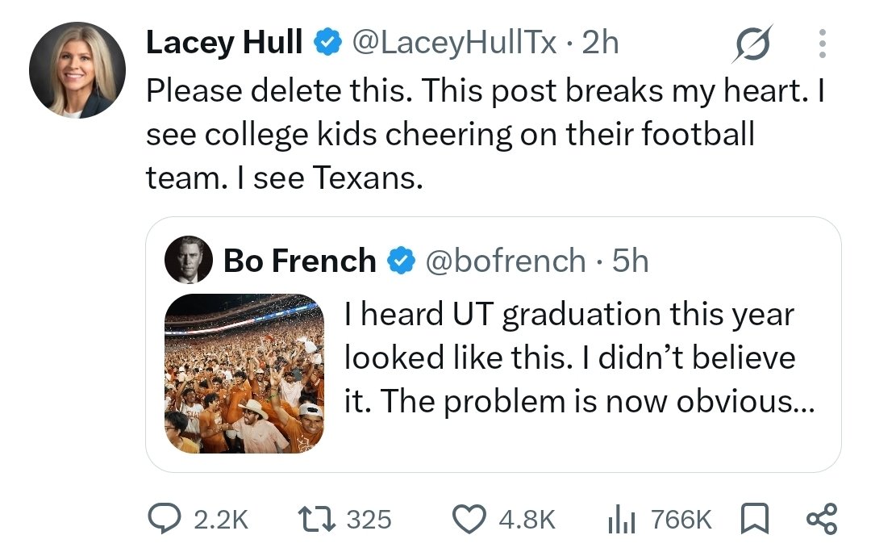Open Bo French's avatar in quoted post

[x=189, y=260]
